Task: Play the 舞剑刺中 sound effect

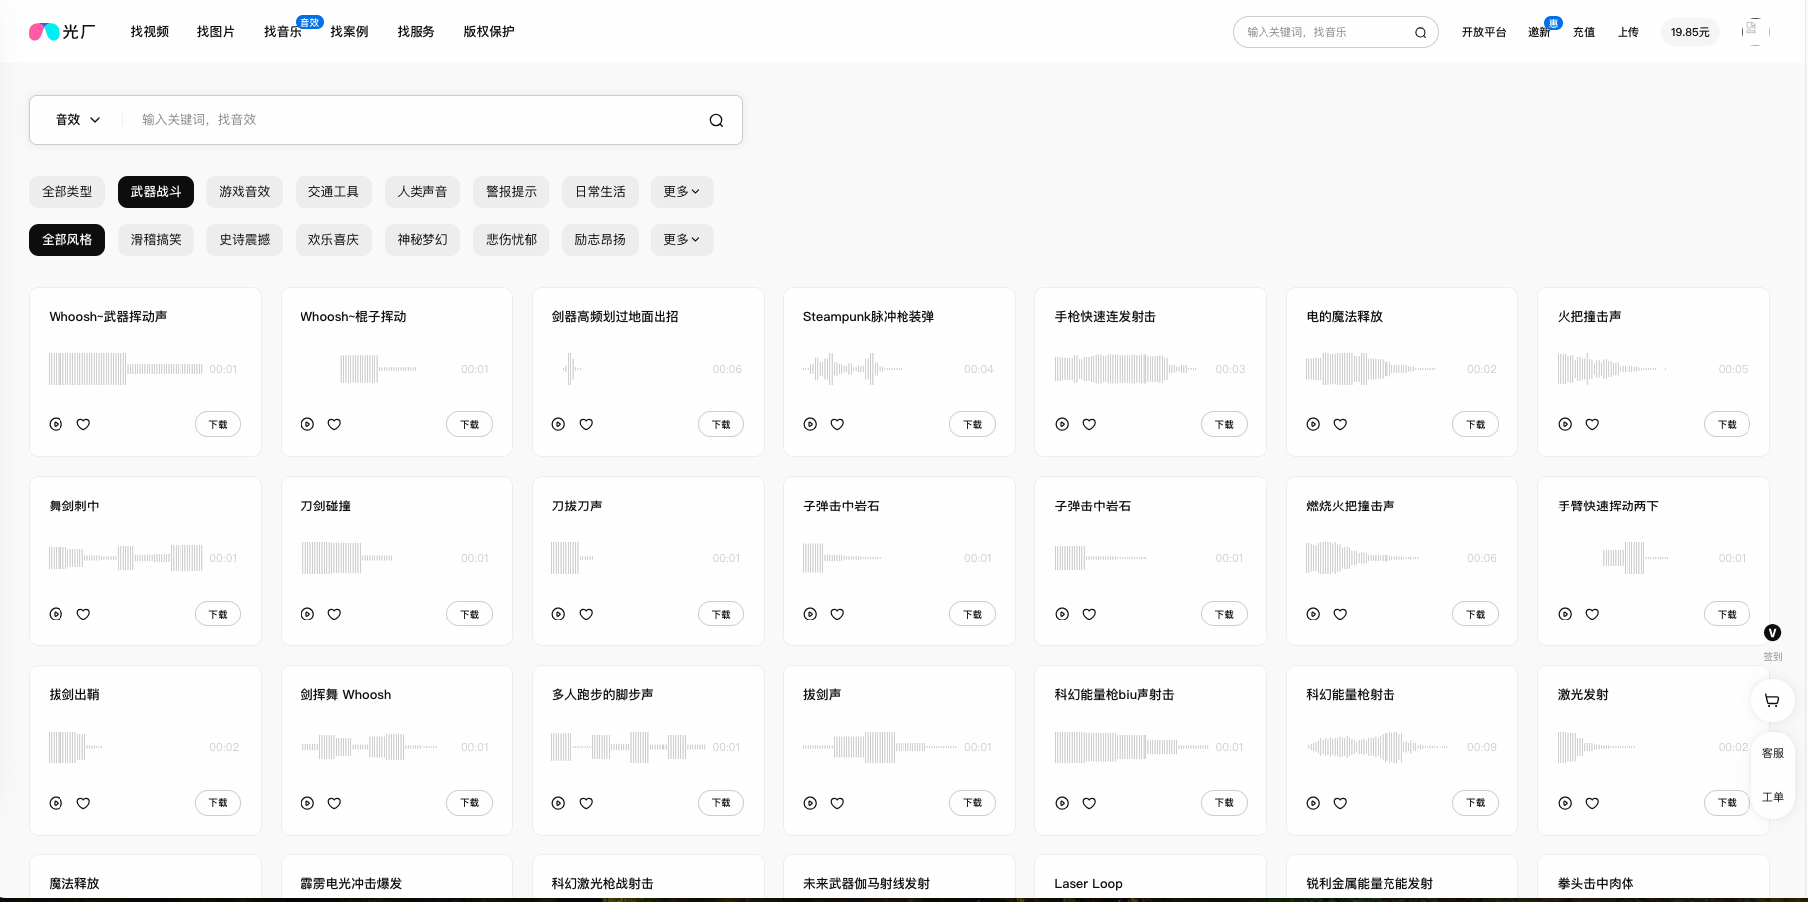Action: (57, 614)
